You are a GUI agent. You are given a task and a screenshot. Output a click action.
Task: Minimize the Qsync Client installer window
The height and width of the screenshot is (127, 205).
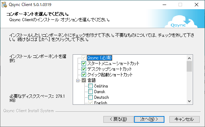click(x=164, y=5)
